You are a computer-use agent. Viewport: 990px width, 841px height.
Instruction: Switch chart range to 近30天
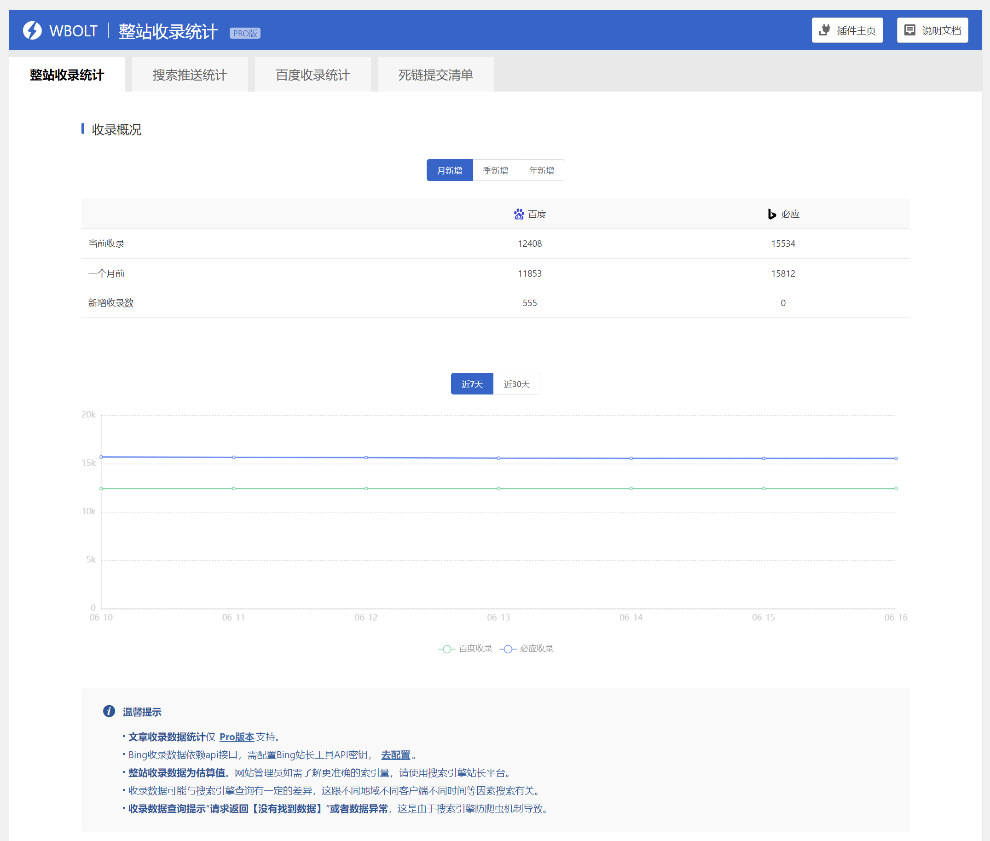point(516,384)
